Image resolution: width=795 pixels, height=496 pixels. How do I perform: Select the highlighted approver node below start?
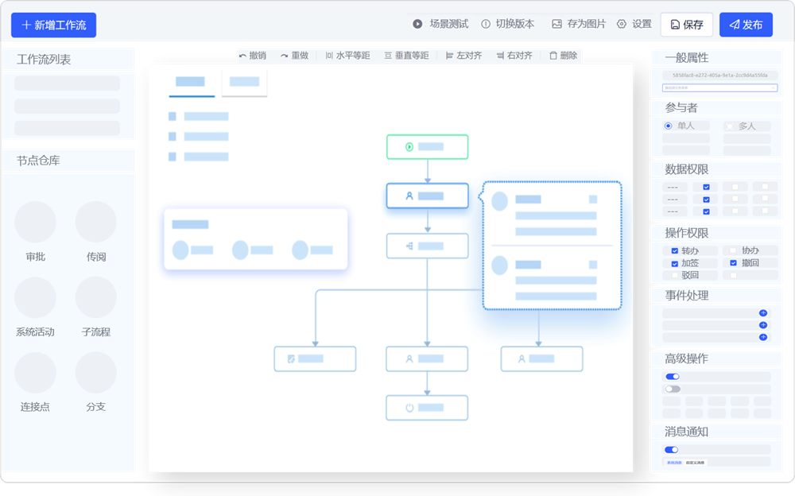tap(428, 196)
